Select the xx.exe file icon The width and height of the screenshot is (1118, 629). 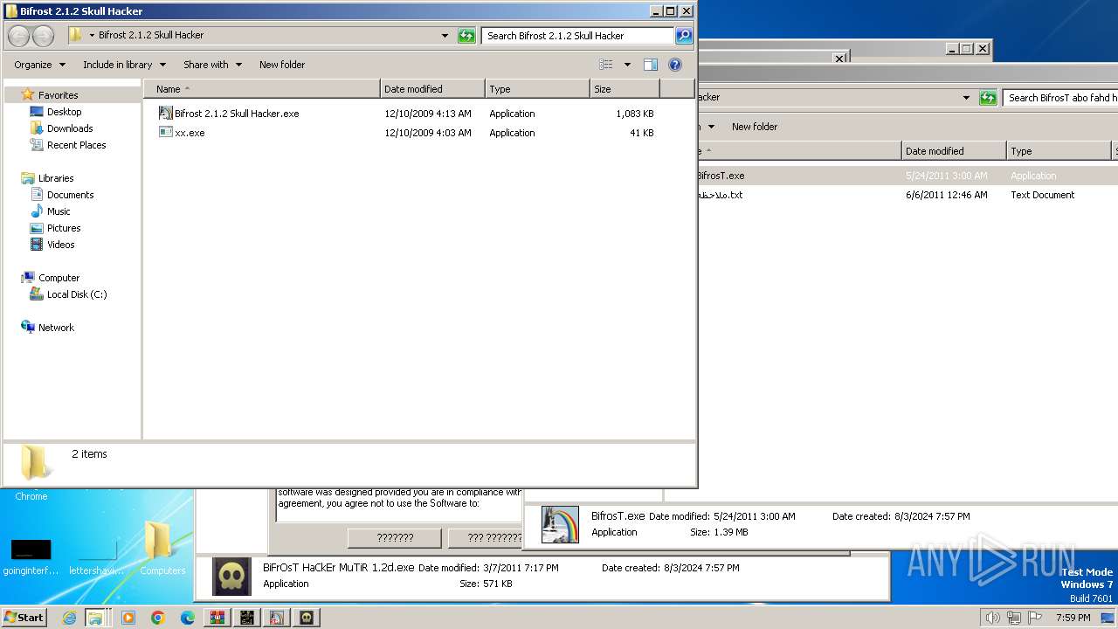point(166,133)
